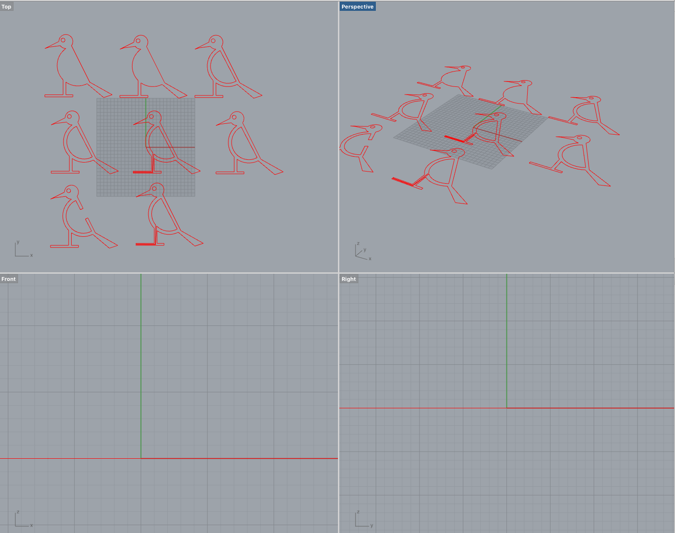Open the Right viewport title menu

[x=348, y=279]
